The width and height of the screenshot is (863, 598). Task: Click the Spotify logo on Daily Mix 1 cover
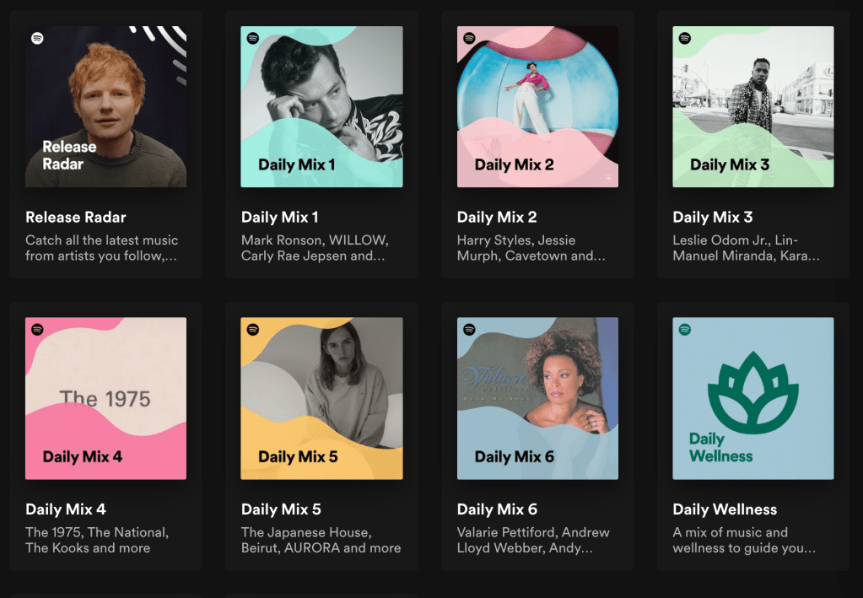(253, 38)
